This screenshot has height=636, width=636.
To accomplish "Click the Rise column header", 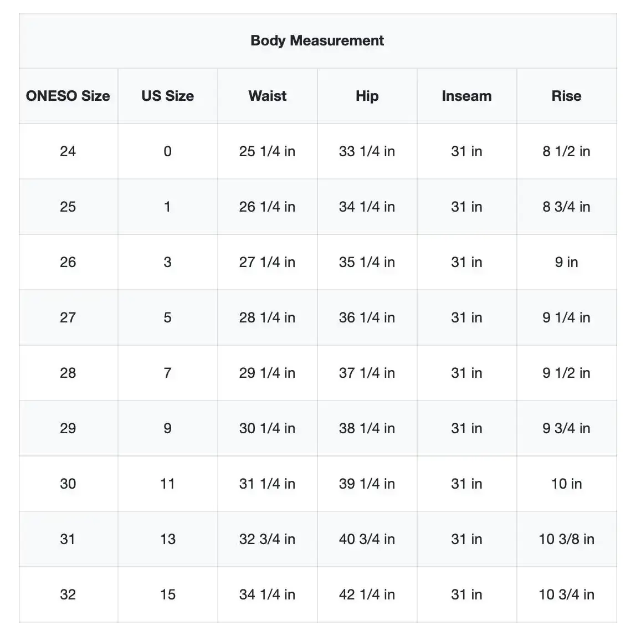I will click(x=566, y=96).
